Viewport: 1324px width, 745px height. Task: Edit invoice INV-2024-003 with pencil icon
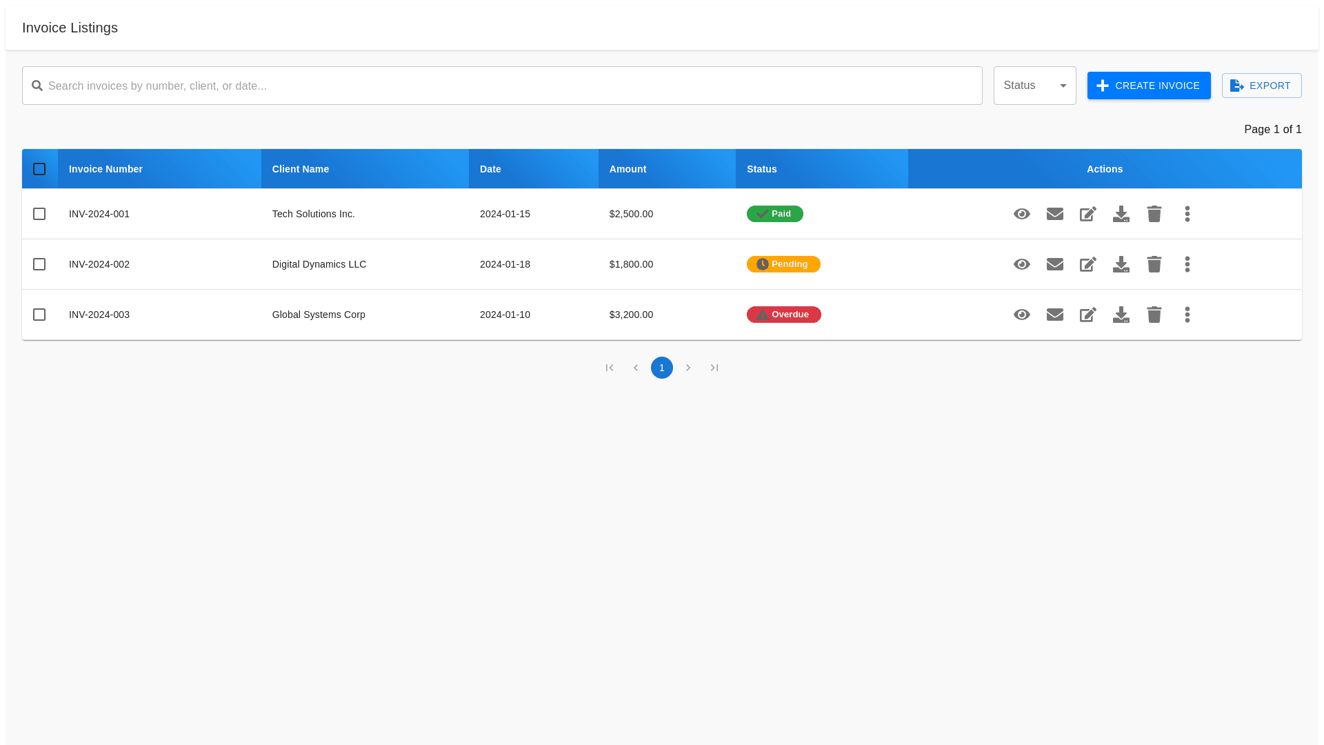(1088, 315)
